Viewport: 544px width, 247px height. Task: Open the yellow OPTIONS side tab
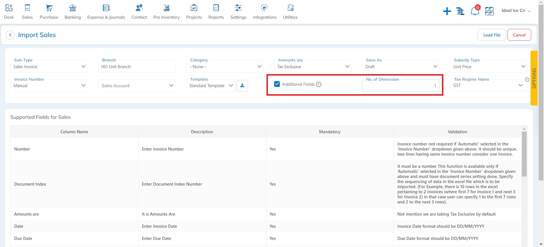(x=534, y=78)
